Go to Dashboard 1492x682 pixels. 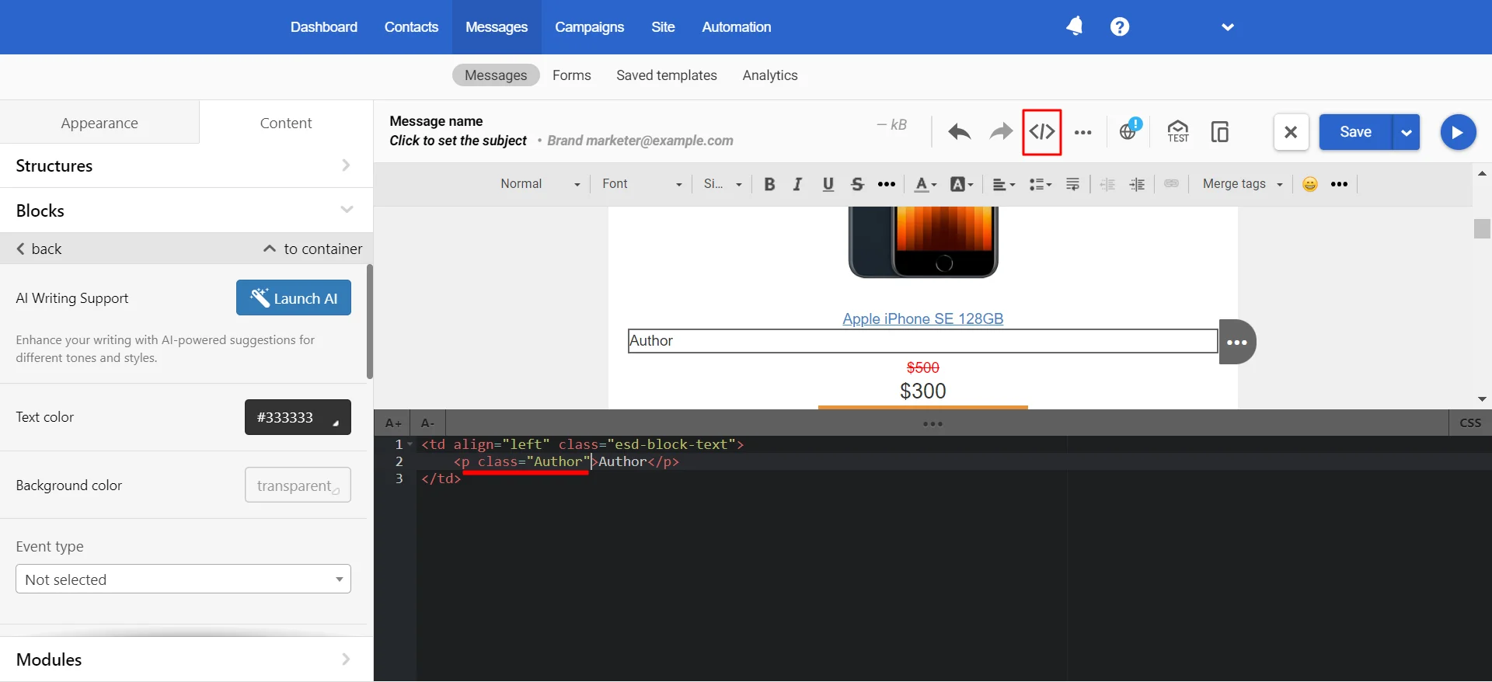click(x=324, y=27)
